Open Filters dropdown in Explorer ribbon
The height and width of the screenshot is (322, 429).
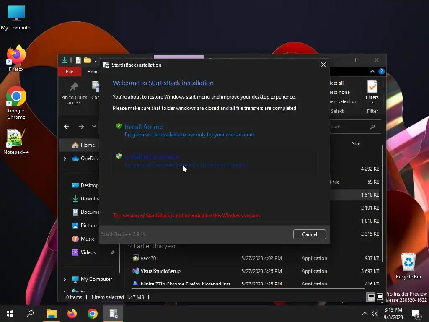point(372,92)
